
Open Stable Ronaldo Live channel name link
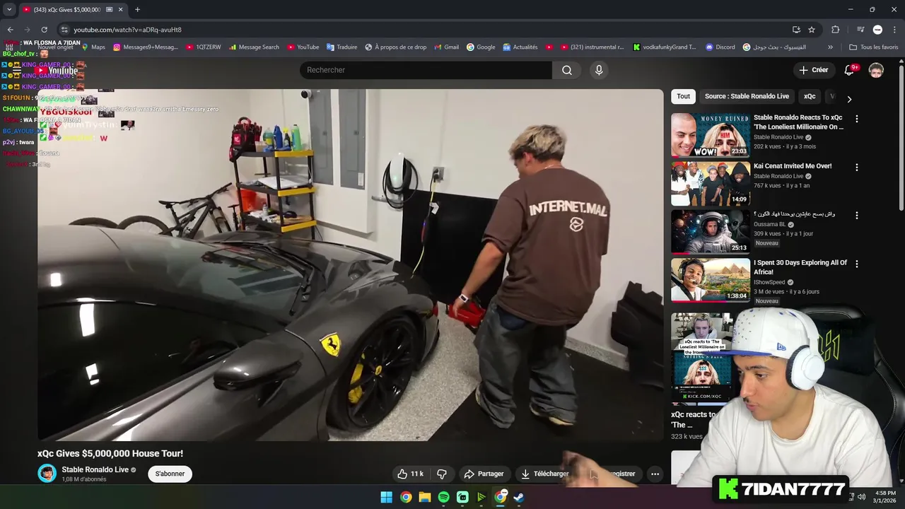click(95, 469)
